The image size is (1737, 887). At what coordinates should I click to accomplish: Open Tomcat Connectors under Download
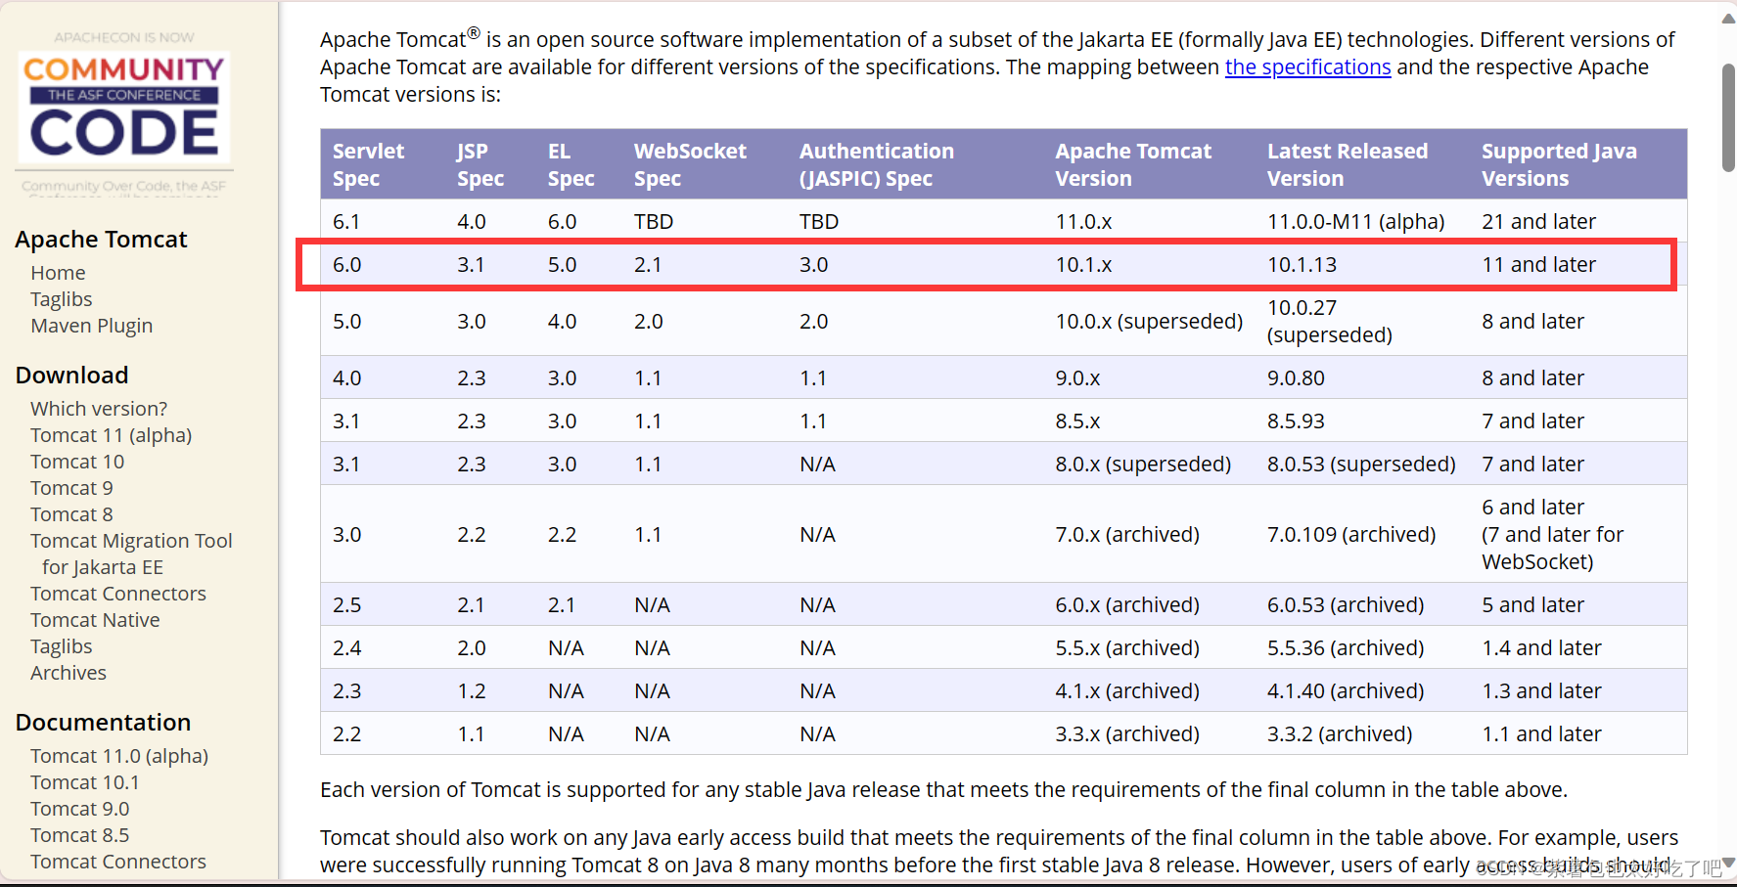pos(118,594)
